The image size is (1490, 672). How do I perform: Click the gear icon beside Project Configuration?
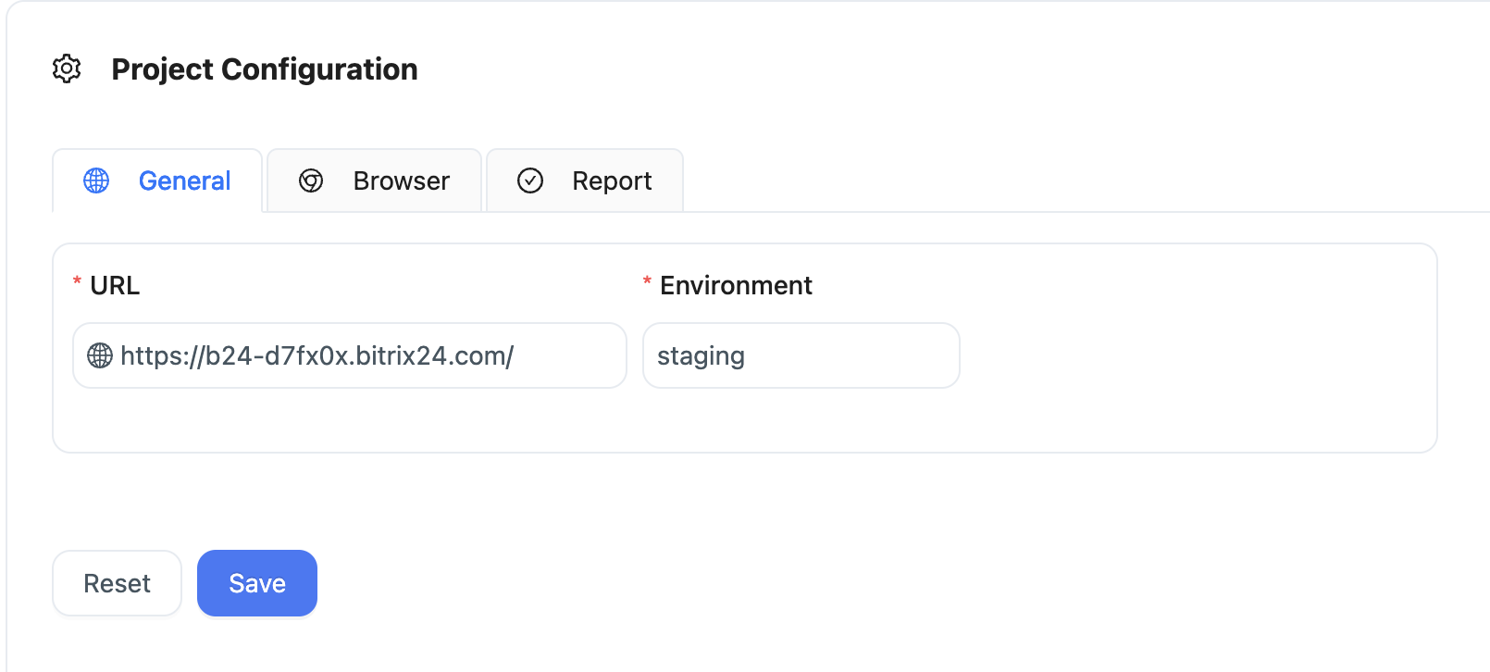(x=67, y=68)
